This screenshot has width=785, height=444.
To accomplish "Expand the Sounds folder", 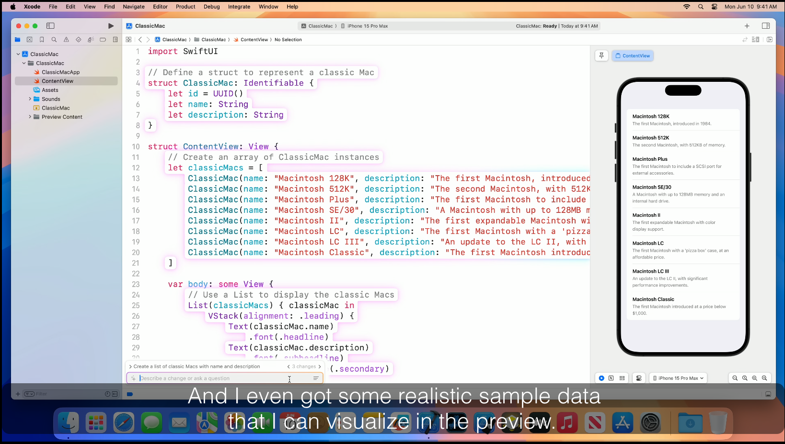I will [x=30, y=99].
